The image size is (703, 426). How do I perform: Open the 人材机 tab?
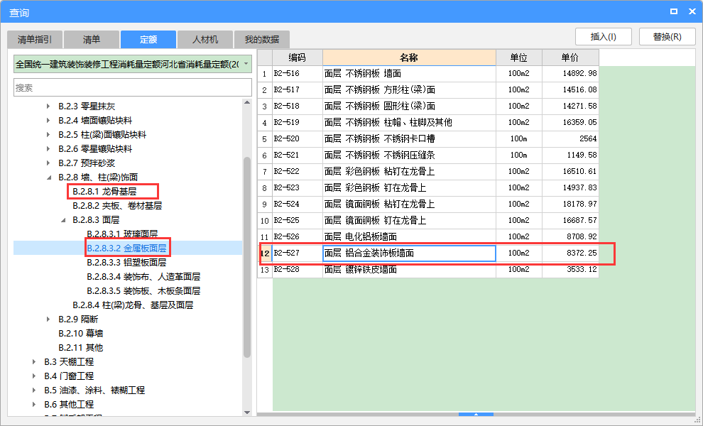click(x=205, y=40)
